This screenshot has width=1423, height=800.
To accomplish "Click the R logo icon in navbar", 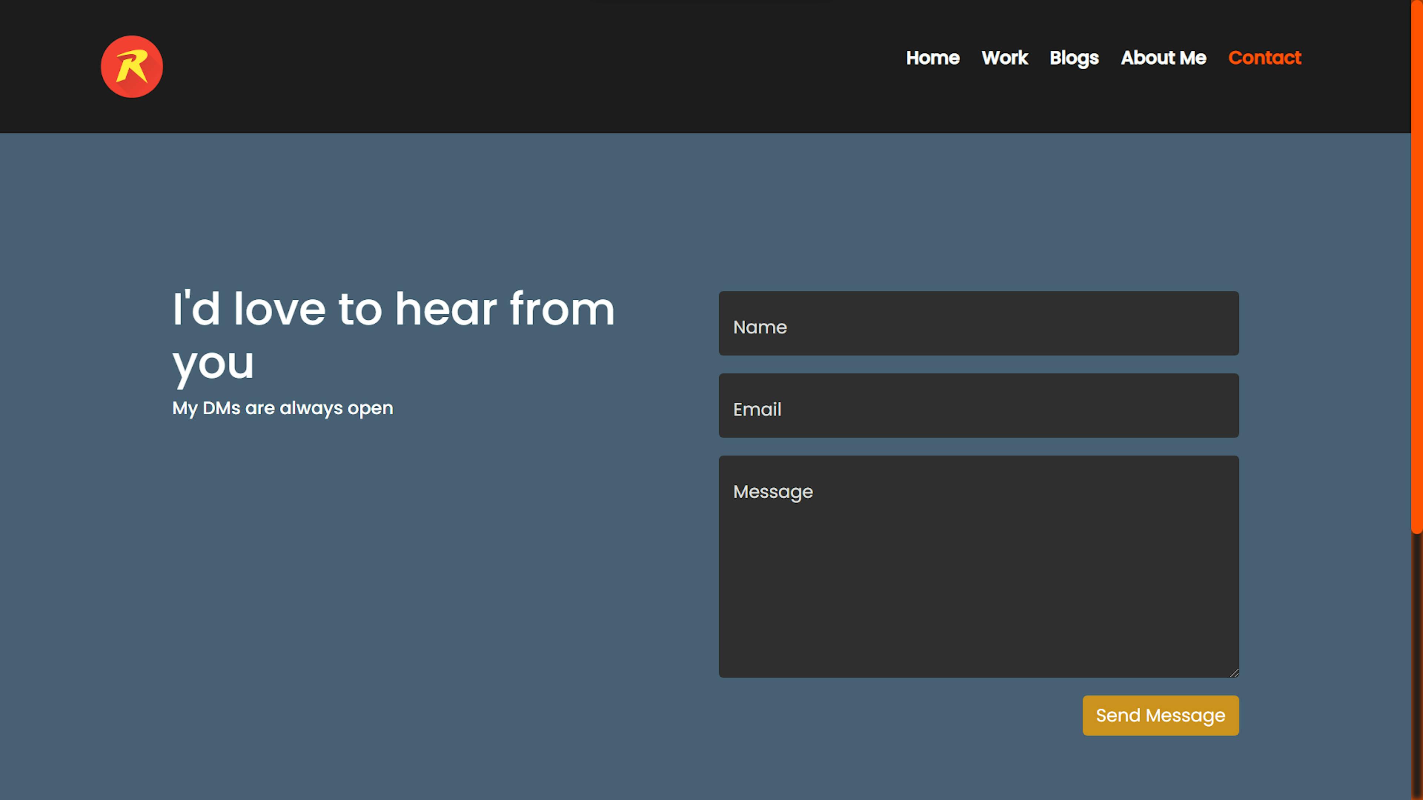I will (x=132, y=66).
